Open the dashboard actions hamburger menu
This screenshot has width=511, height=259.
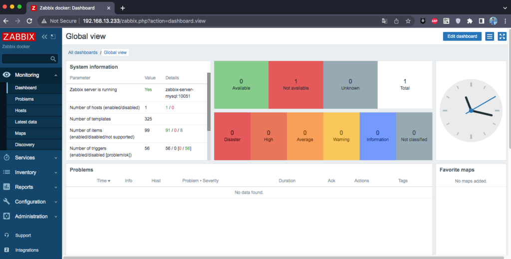[490, 36]
